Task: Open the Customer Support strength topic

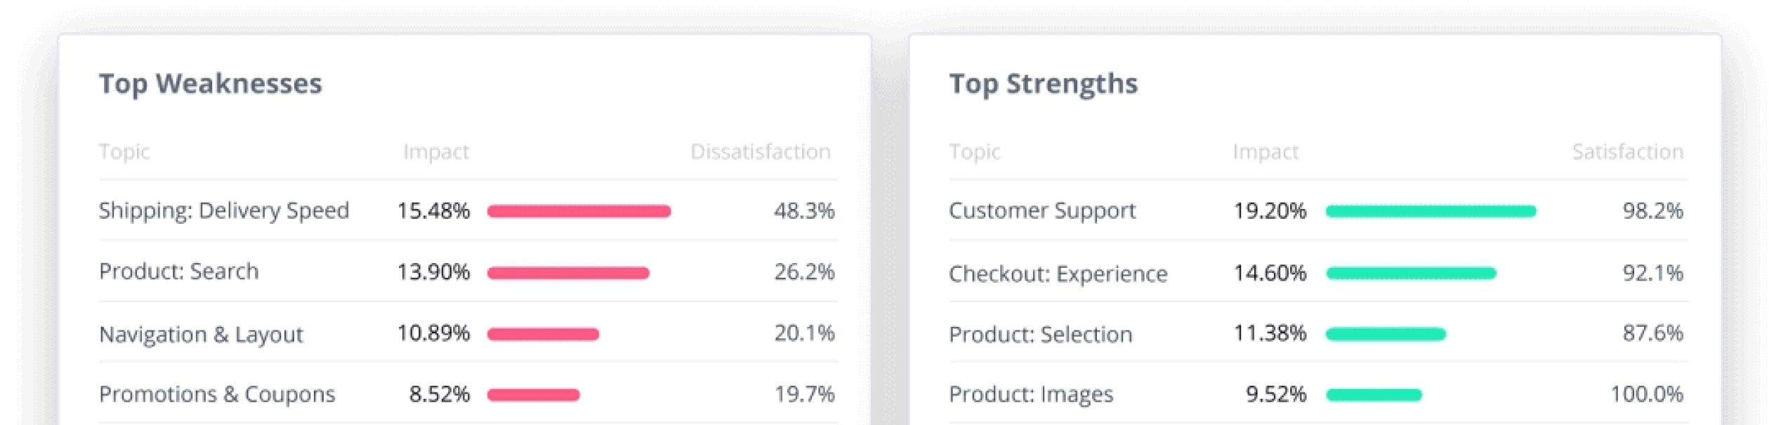Action: [x=1041, y=210]
